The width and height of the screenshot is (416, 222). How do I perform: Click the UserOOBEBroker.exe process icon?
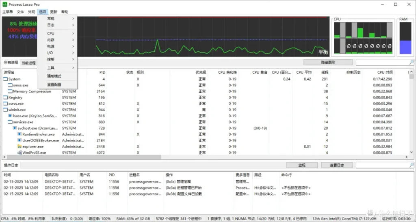(x=19, y=140)
